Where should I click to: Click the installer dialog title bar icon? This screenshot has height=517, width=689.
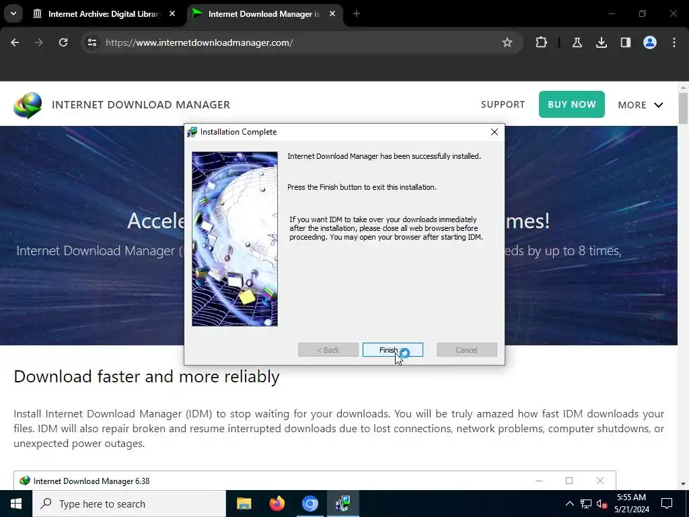[x=192, y=132]
